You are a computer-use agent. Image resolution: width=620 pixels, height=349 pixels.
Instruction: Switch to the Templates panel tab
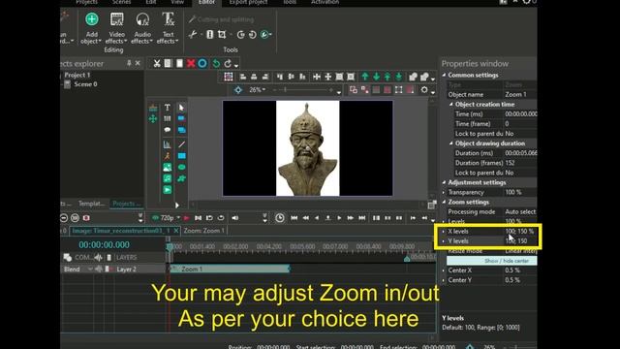pyautogui.click(x=91, y=204)
